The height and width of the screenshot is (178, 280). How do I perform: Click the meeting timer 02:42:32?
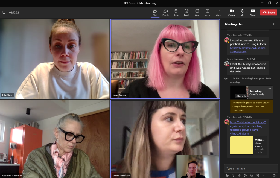pos(14,13)
